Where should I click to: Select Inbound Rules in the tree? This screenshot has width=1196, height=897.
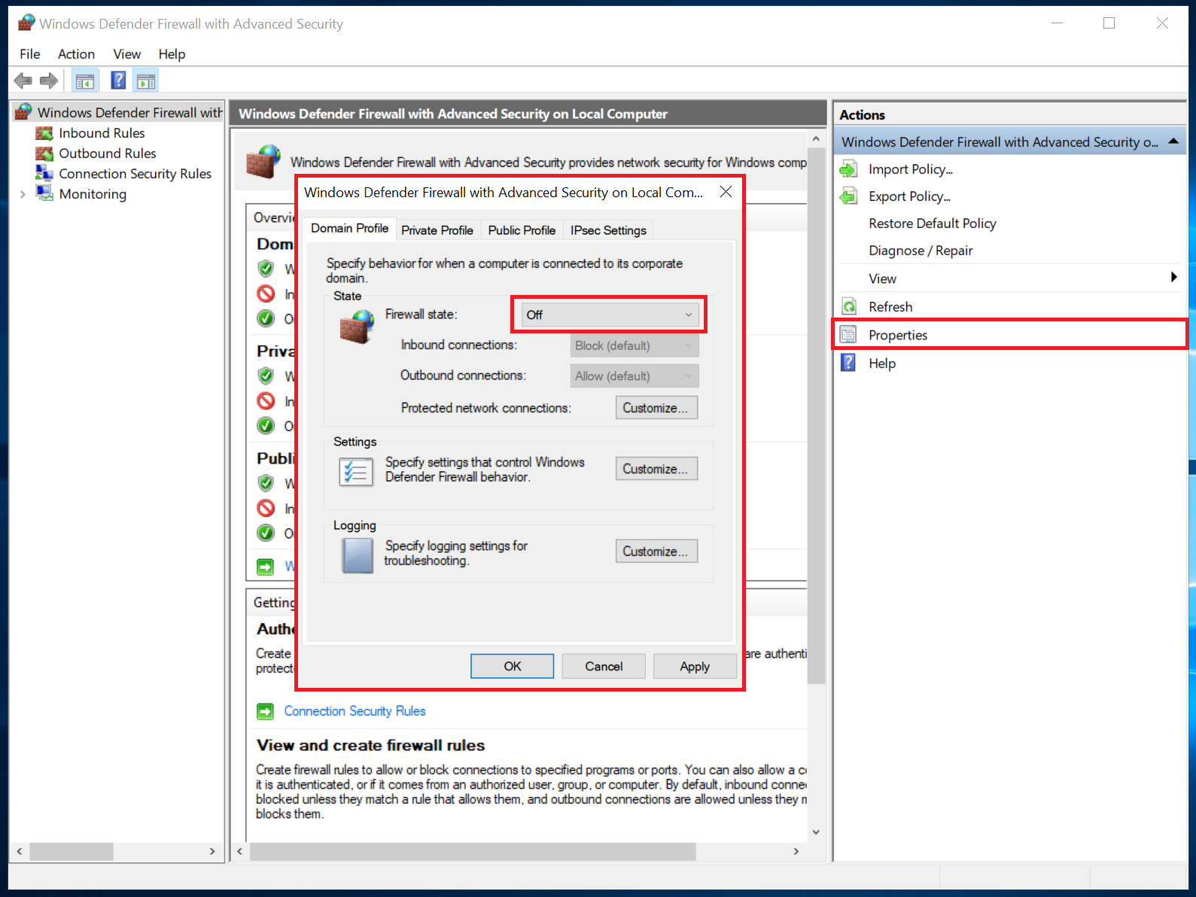pyautogui.click(x=102, y=133)
